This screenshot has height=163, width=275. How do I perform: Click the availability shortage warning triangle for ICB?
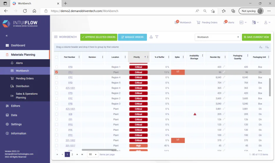(195, 114)
